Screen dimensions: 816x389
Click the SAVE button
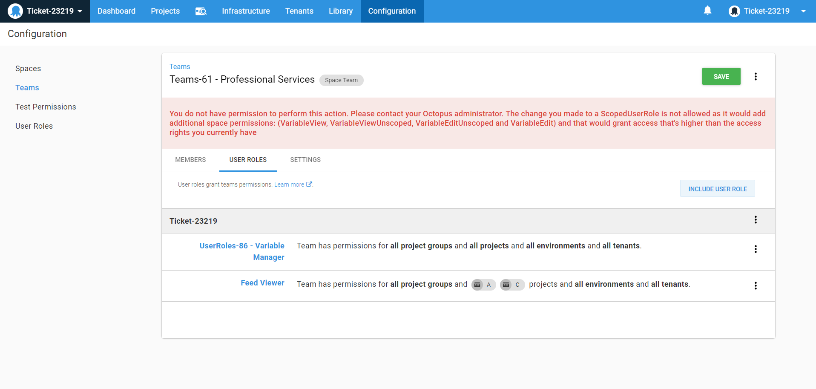pos(721,76)
